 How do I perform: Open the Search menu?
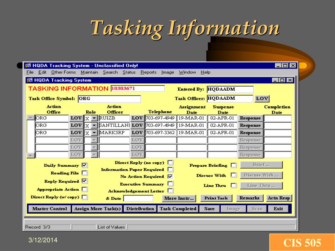[x=110, y=72]
